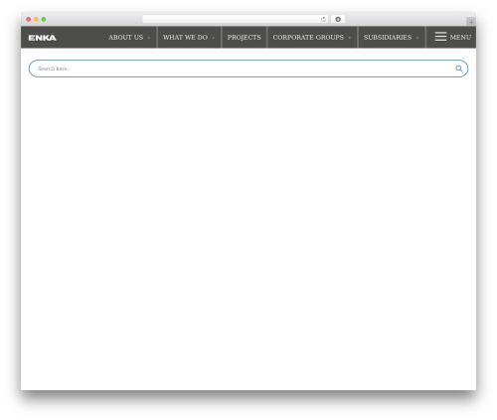
Task: Open the About Us menu
Action: point(125,38)
